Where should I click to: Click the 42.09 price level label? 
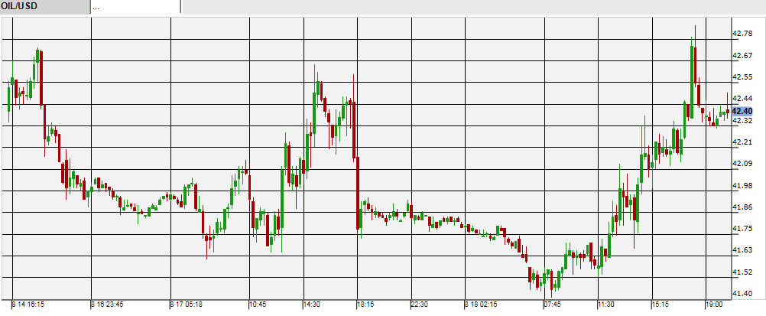[x=743, y=164]
